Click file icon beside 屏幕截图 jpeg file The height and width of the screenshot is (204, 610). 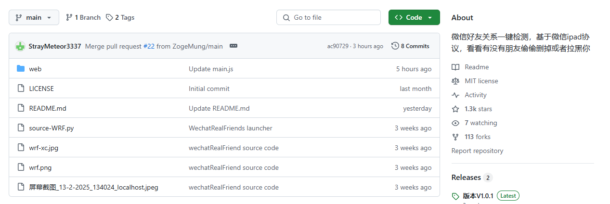pos(21,187)
